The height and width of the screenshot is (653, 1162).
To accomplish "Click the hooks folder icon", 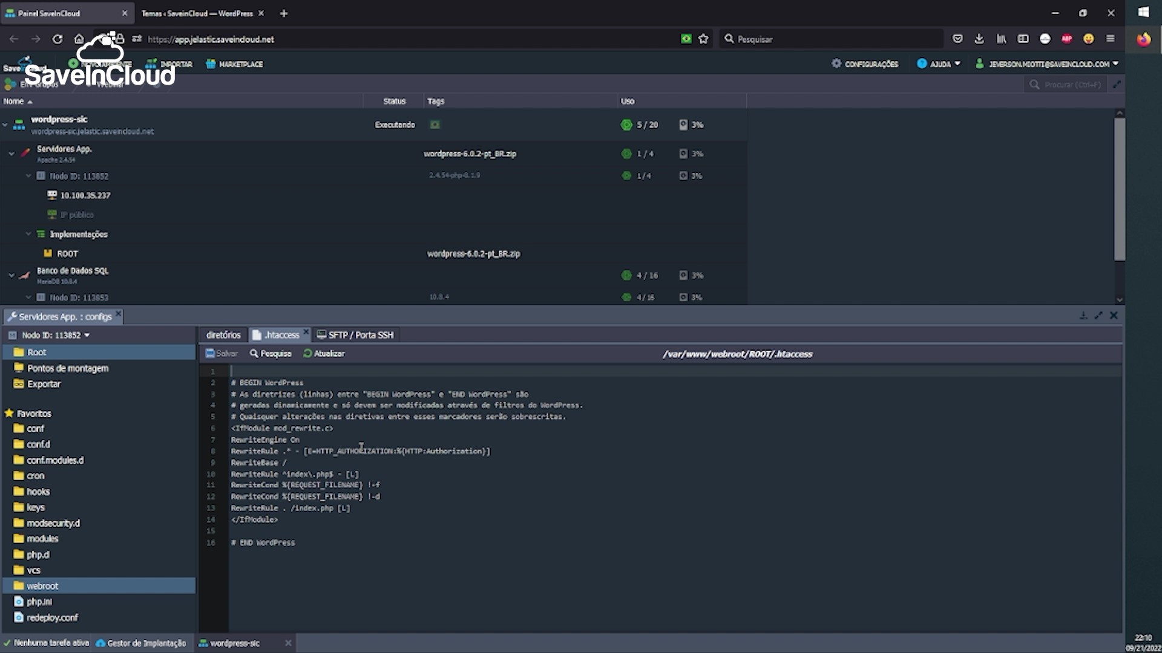I will click(19, 492).
